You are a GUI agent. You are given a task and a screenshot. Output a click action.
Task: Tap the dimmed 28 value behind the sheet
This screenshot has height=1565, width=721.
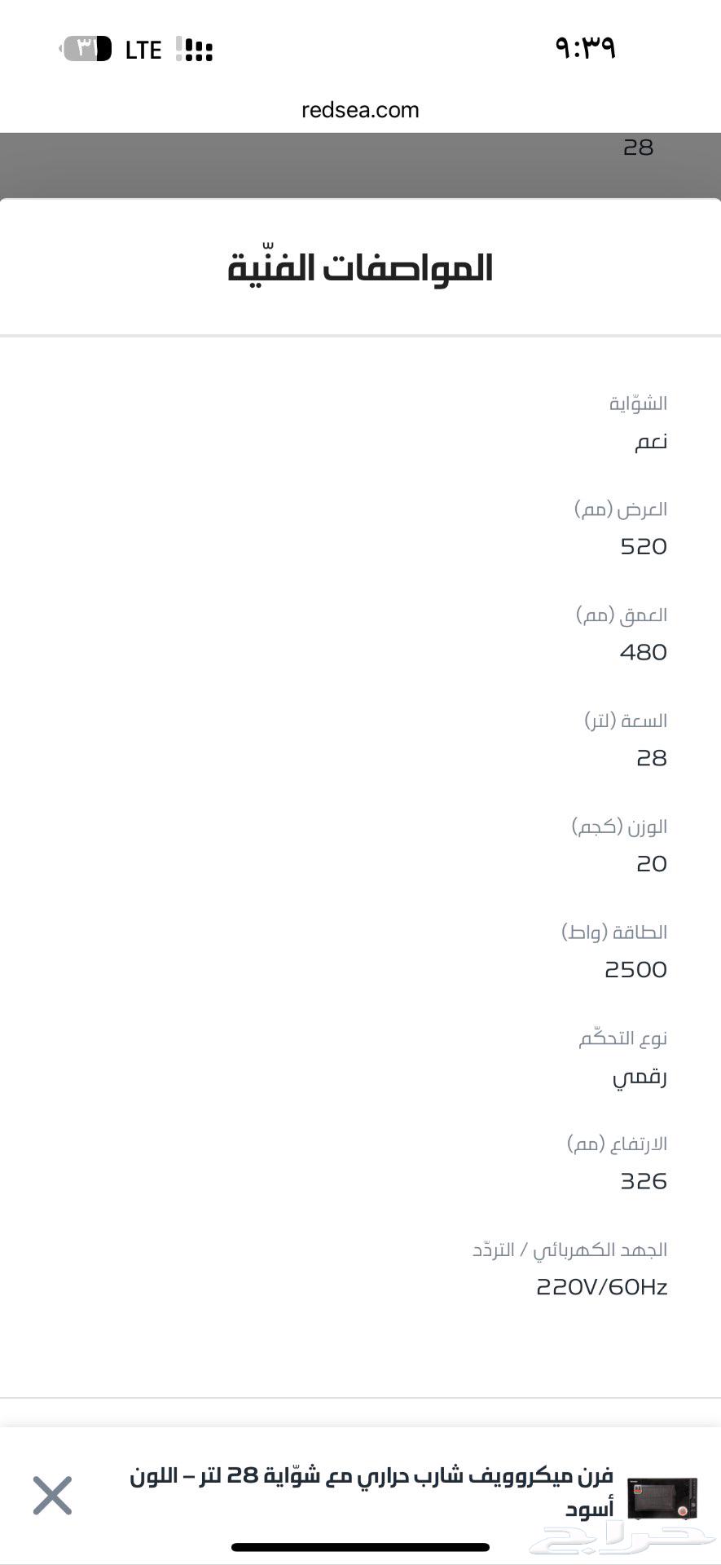pos(638,148)
